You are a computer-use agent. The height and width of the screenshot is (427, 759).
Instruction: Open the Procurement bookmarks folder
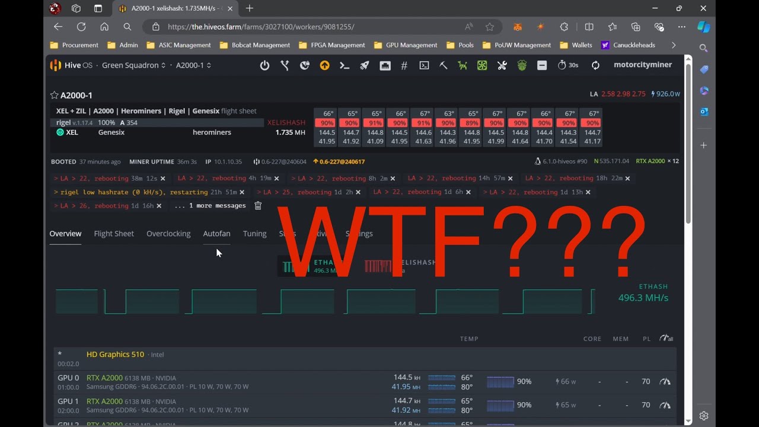pyautogui.click(x=74, y=45)
